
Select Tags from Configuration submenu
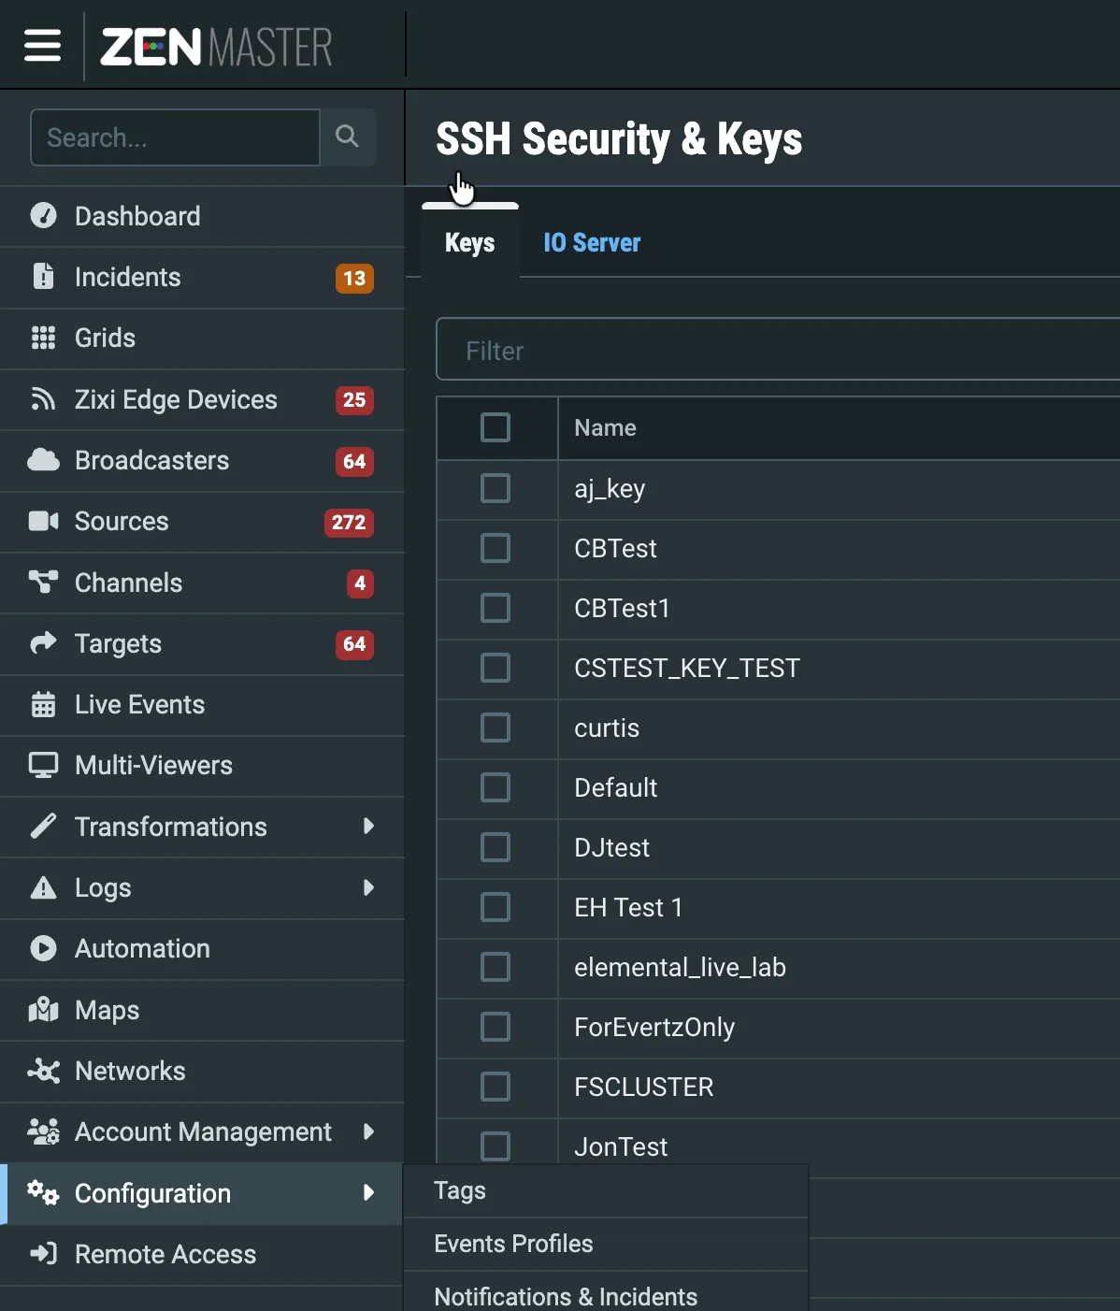pos(606,1190)
